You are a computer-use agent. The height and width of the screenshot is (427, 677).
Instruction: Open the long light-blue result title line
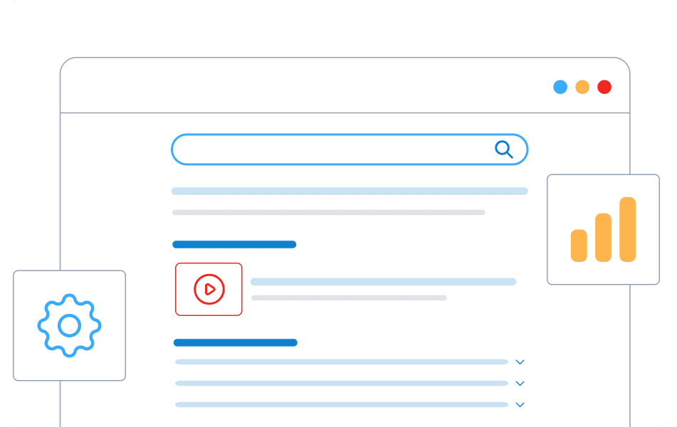tap(350, 191)
